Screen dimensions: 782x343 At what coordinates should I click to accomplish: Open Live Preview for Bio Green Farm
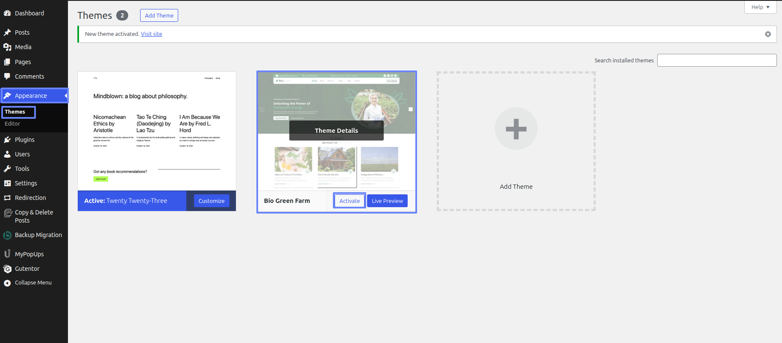(387, 201)
